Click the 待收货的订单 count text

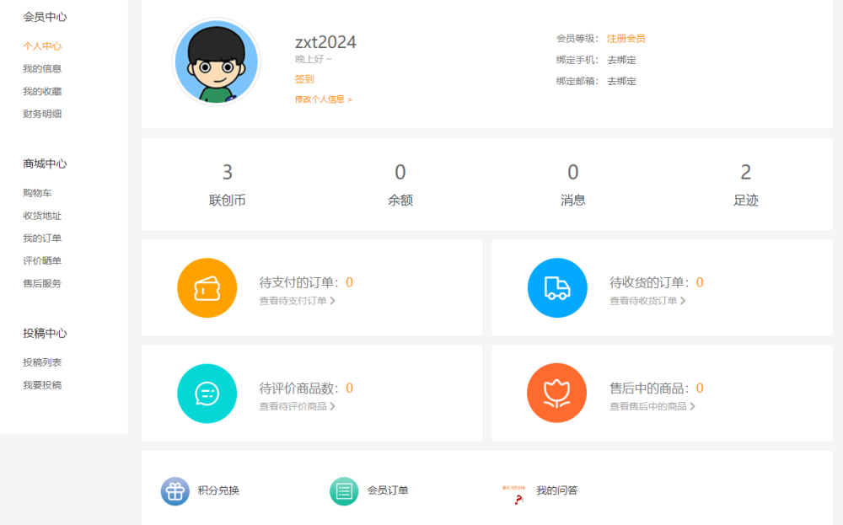click(657, 282)
